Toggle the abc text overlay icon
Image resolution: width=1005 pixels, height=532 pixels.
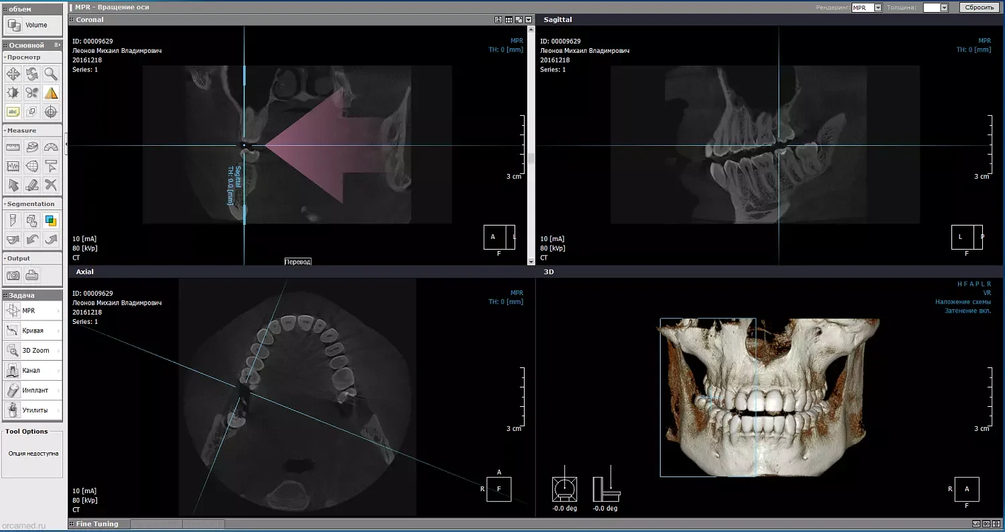13,112
